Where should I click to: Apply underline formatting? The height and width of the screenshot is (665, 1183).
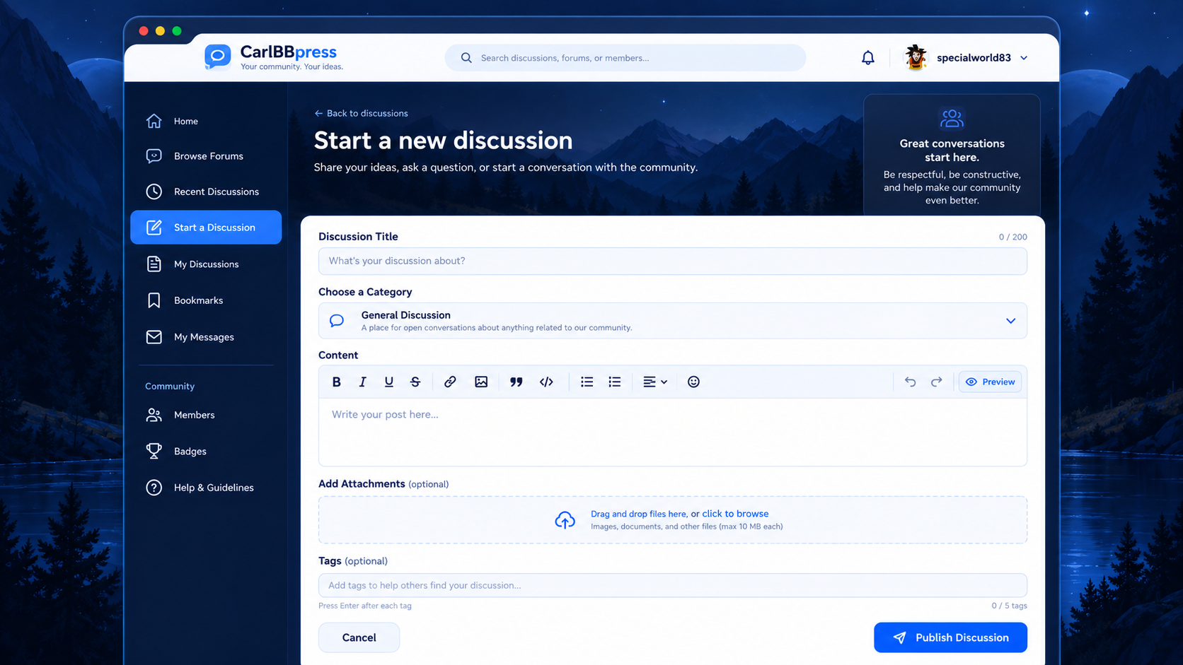click(x=388, y=382)
